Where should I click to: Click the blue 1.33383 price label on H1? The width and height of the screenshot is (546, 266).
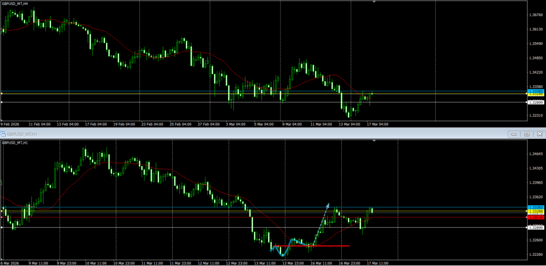coord(535,207)
